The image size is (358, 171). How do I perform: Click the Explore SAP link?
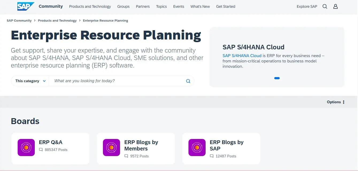coord(307,6)
